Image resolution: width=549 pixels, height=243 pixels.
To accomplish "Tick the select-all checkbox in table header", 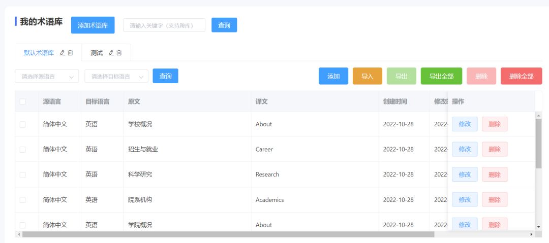I will click(22, 101).
